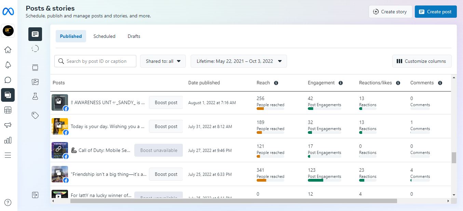
Task: Open Today is your day post thumbnail
Action: 60,126
